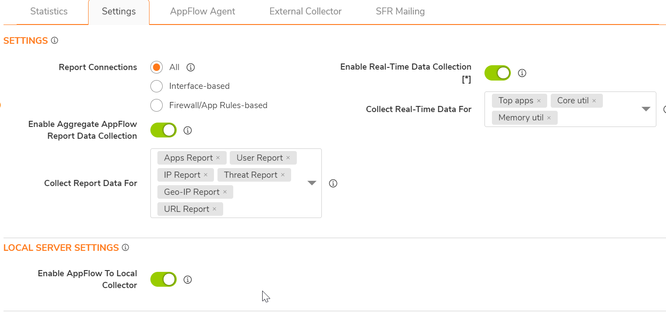Open the AppFlow Agent tab
666x313 pixels.
pyautogui.click(x=203, y=11)
